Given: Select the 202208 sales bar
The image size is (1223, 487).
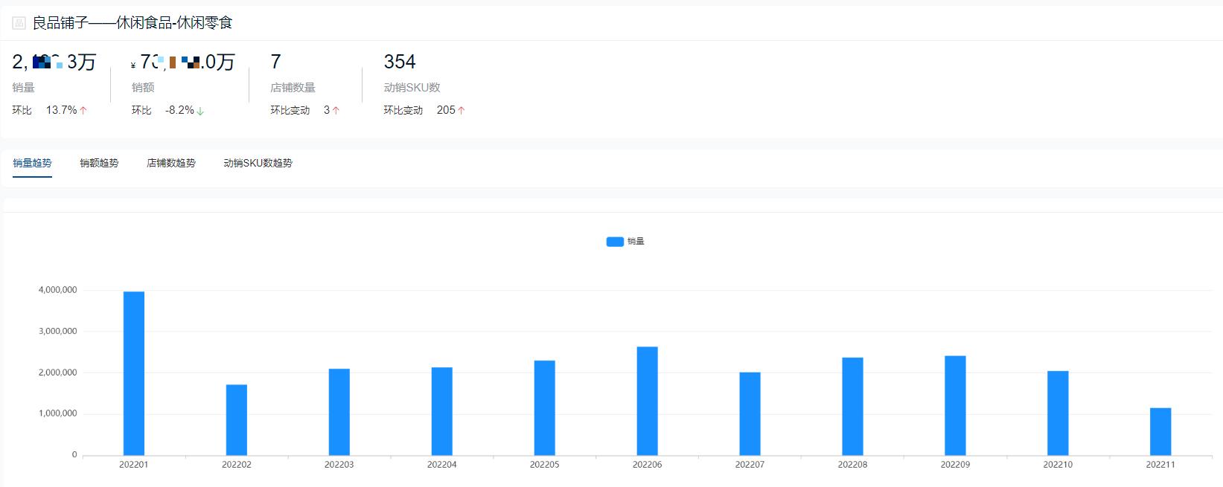Looking at the screenshot, I should click(853, 407).
